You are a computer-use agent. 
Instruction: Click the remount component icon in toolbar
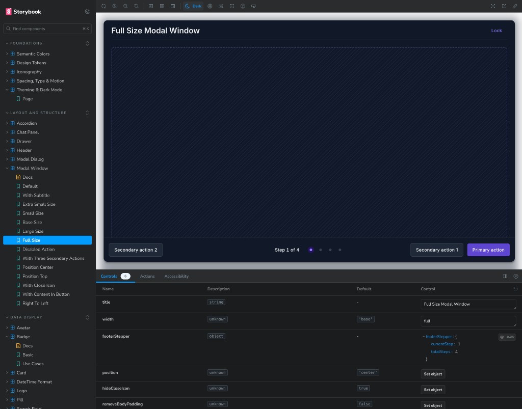coord(104,6)
